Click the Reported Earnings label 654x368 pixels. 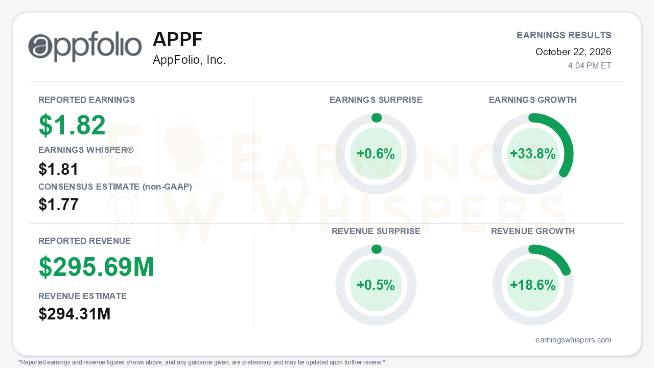click(x=87, y=100)
